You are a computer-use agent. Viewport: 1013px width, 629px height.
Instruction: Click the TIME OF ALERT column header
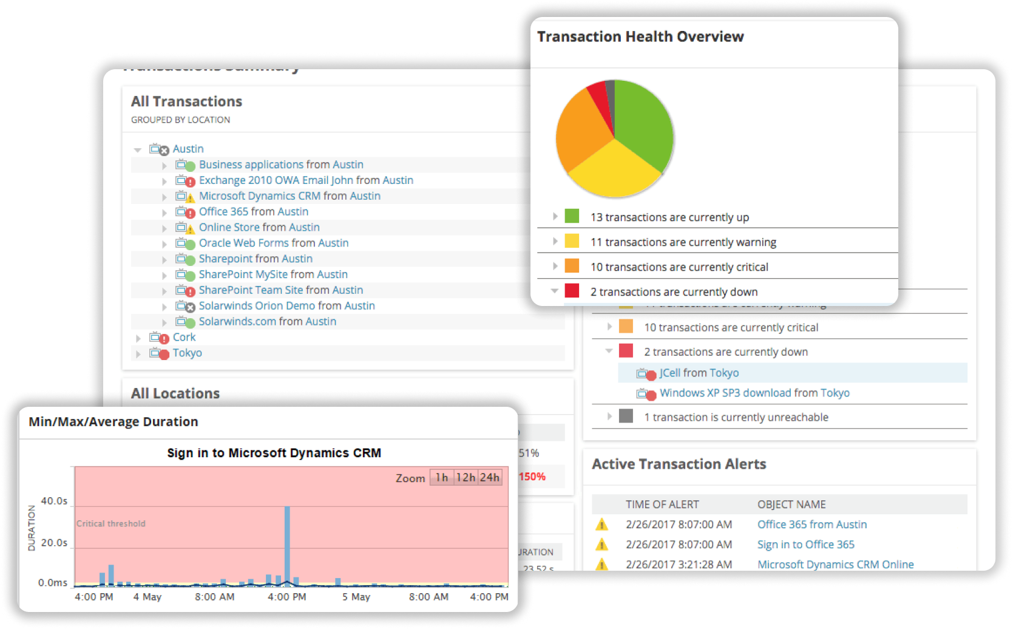pos(662,505)
